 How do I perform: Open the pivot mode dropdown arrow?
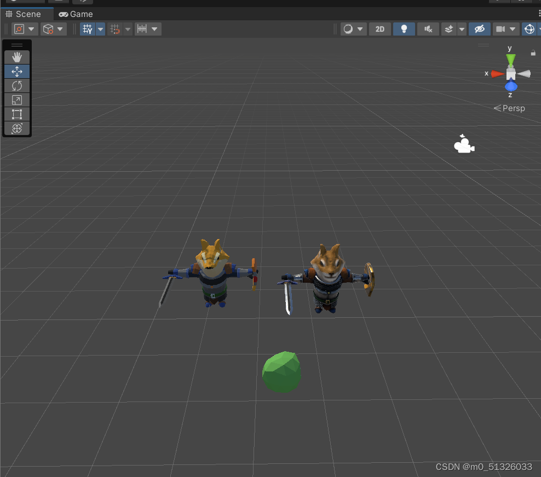pyautogui.click(x=31, y=29)
